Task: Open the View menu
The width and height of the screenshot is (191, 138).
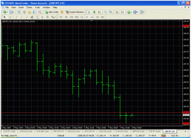Action: click(14, 7)
